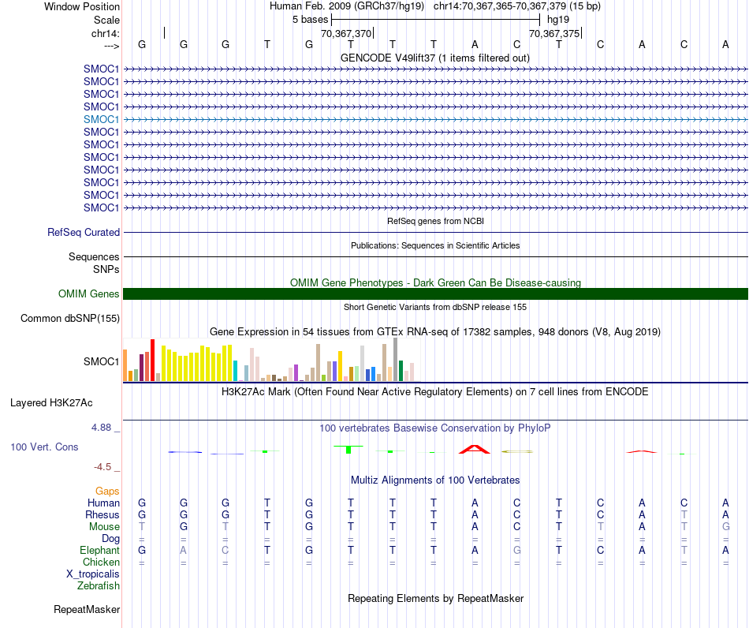Click the Window Position label
749x628 pixels.
(82, 6)
